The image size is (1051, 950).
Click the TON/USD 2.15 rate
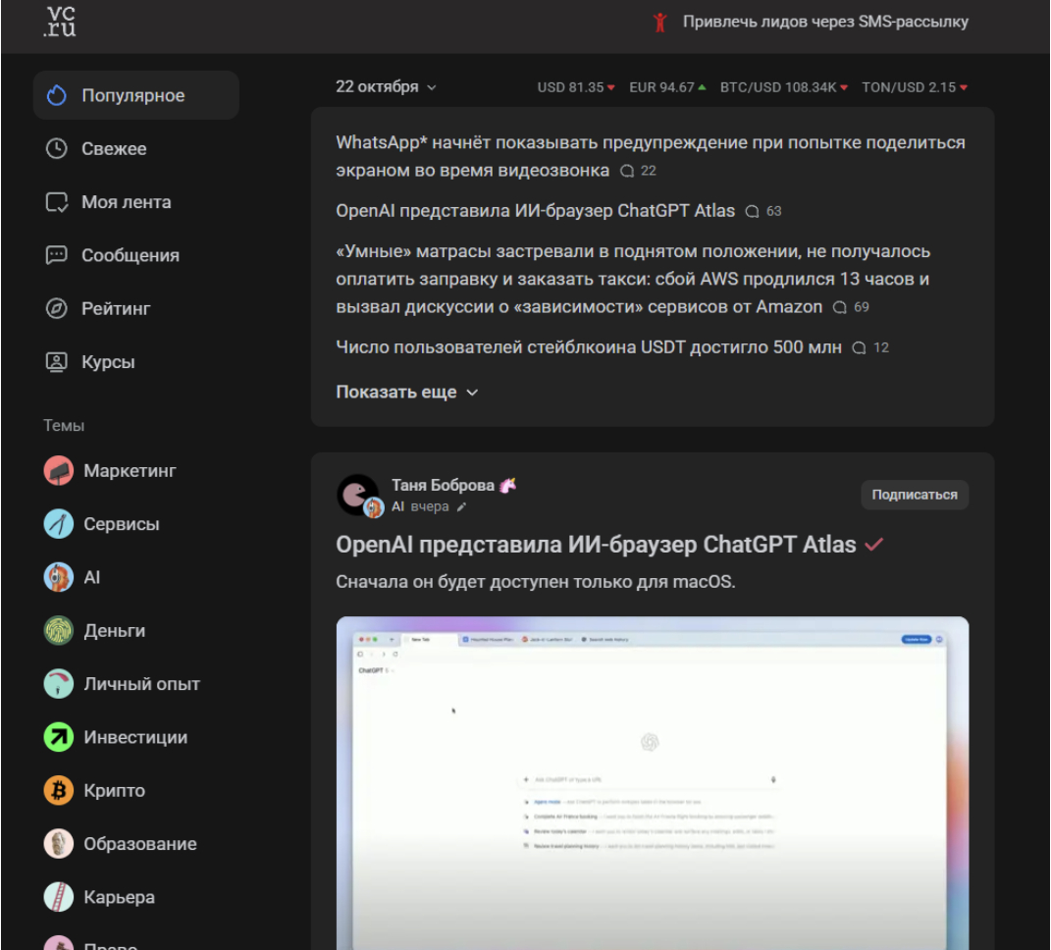pyautogui.click(x=915, y=87)
